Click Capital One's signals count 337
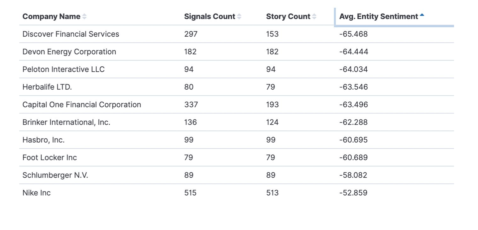Image resolution: width=478 pixels, height=230 pixels. [191, 105]
